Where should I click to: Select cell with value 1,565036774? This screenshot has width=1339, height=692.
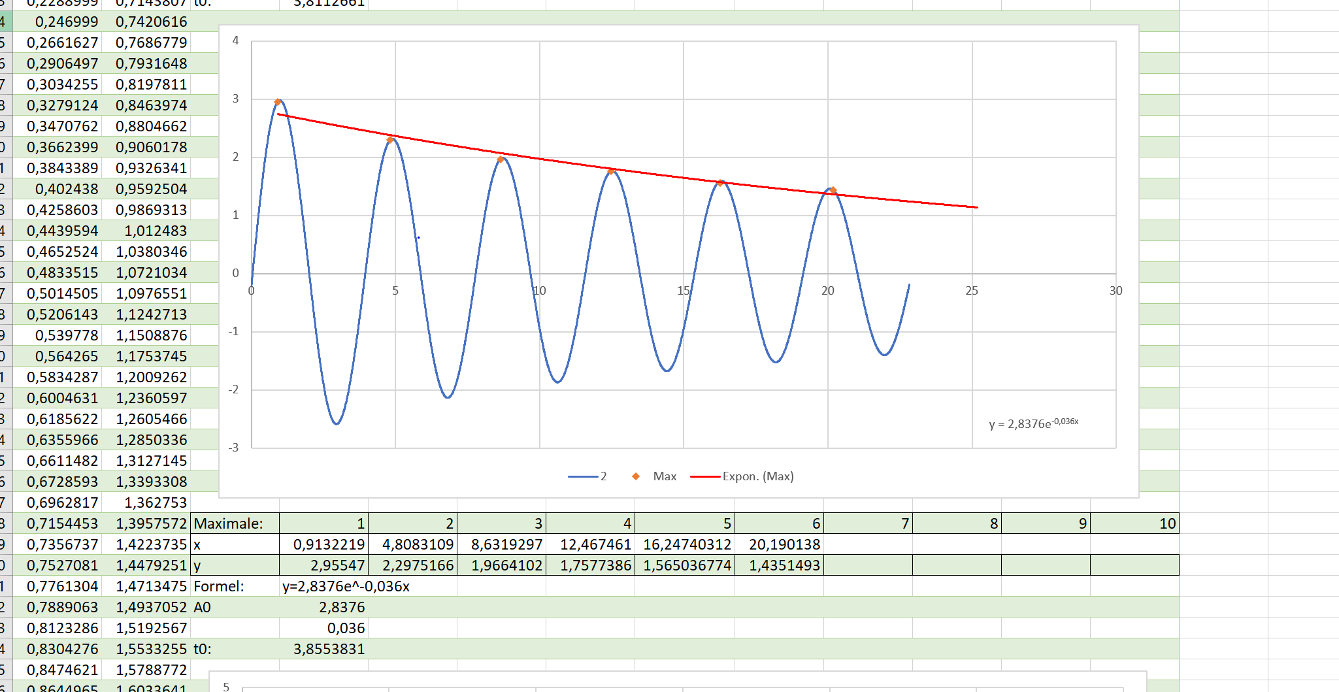(x=684, y=565)
